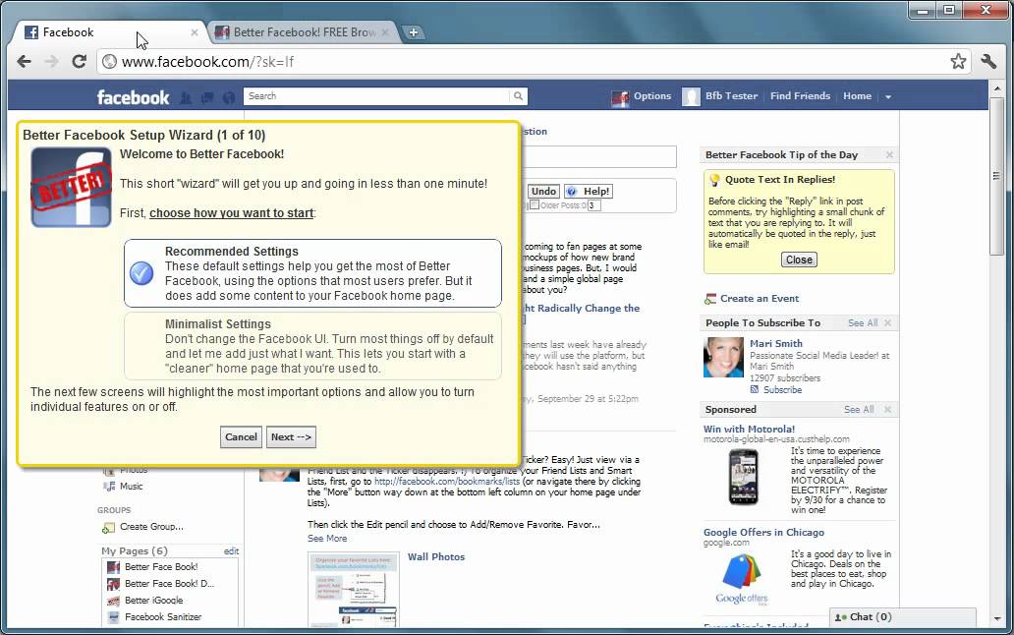Open Google Offers in Chicago ad
The height and width of the screenshot is (635, 1014).
[x=763, y=532]
